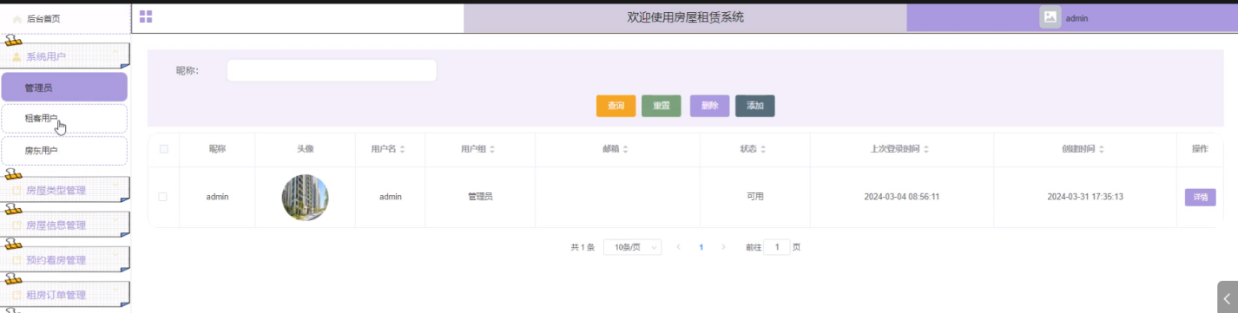Open the 租客用户 submenu item
The image size is (1238, 313).
pyautogui.click(x=64, y=119)
